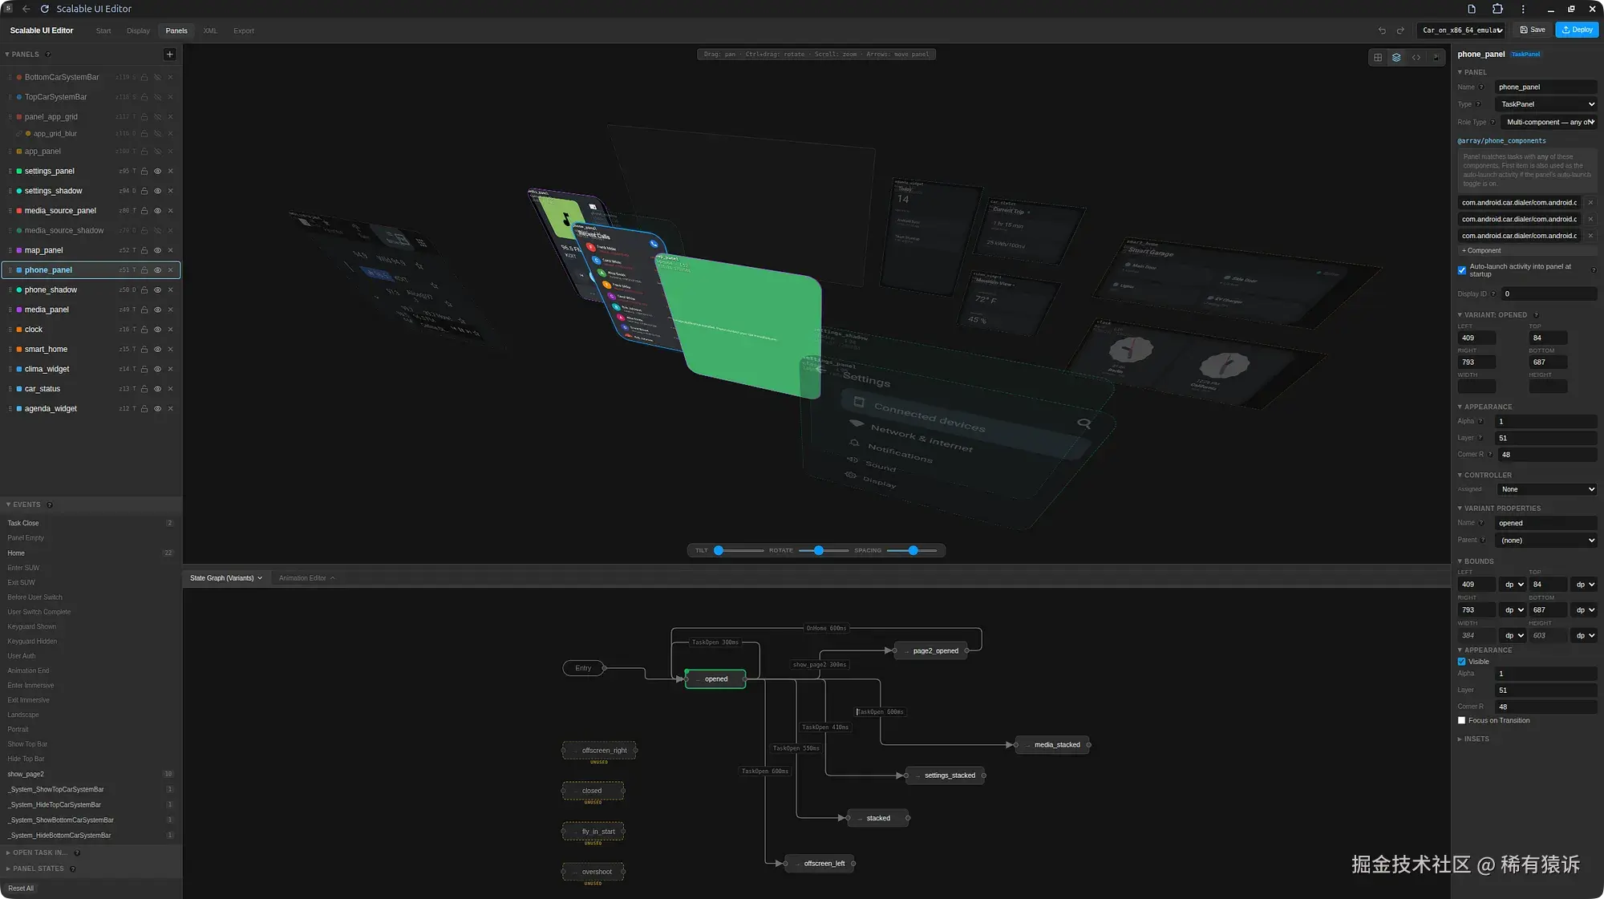This screenshot has width=1604, height=899.
Task: Open the Controller Assigned None dropdown
Action: (1546, 490)
